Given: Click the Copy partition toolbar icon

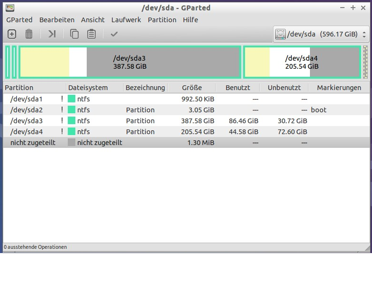Looking at the screenshot, I should point(74,34).
